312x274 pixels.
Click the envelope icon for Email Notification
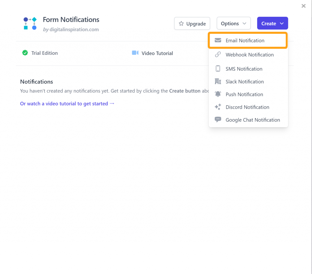coord(218,40)
